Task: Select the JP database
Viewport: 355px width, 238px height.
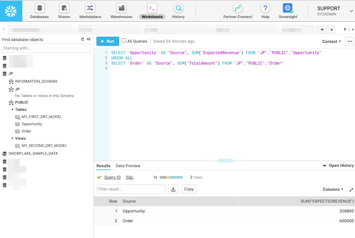Action: (10, 73)
